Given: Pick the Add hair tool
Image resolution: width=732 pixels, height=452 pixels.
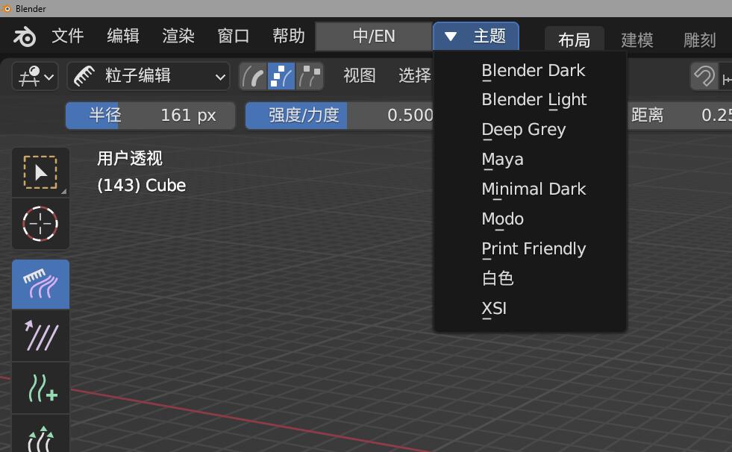Looking at the screenshot, I should [40, 388].
